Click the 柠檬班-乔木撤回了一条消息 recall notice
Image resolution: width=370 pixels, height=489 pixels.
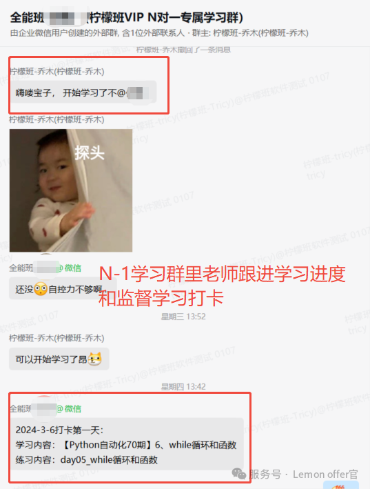[184, 50]
